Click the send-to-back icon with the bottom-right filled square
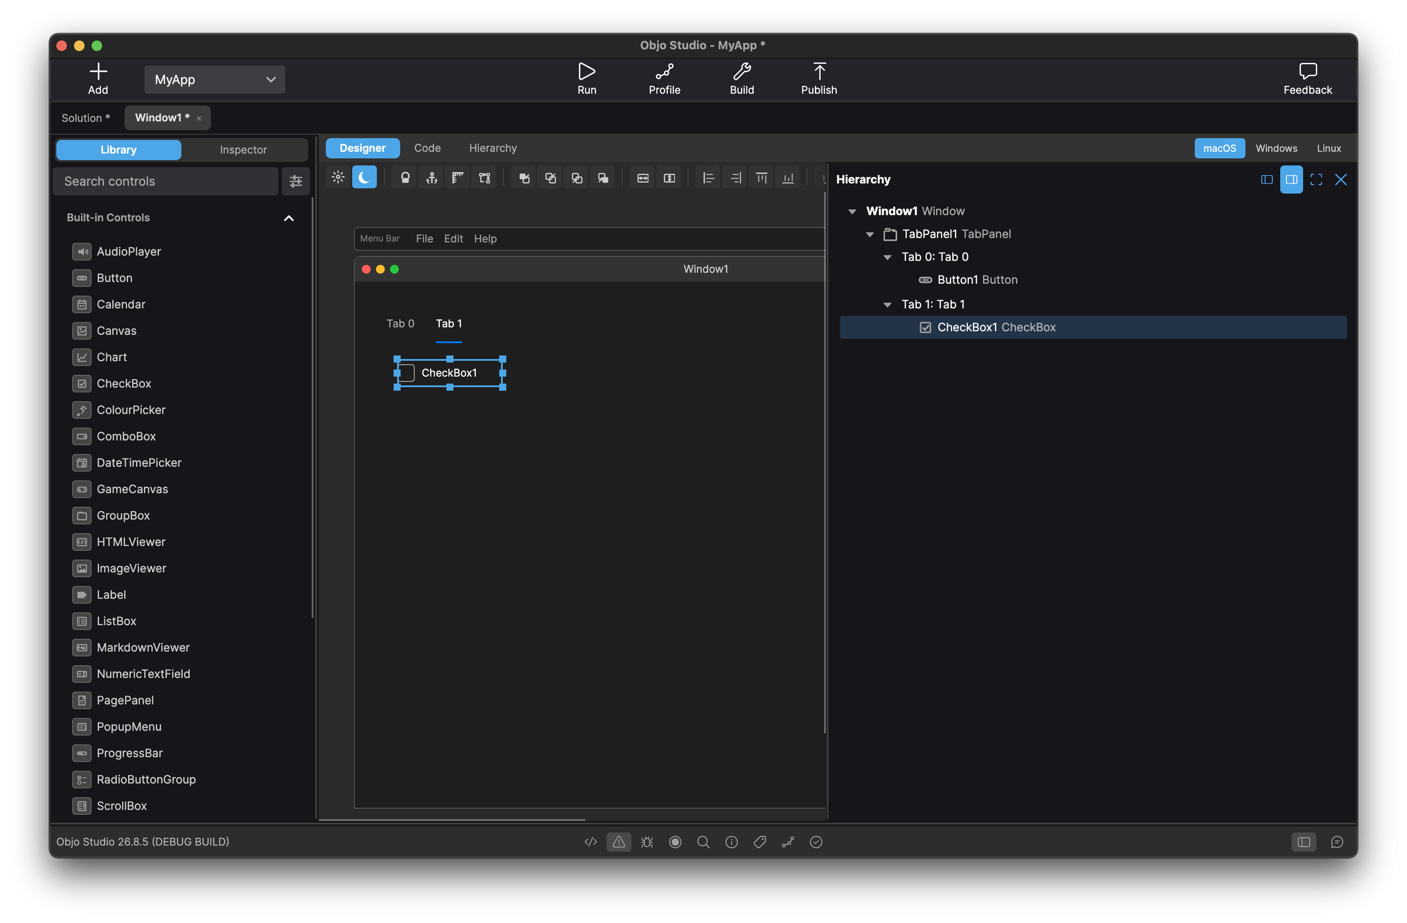This screenshot has width=1407, height=923. click(603, 178)
